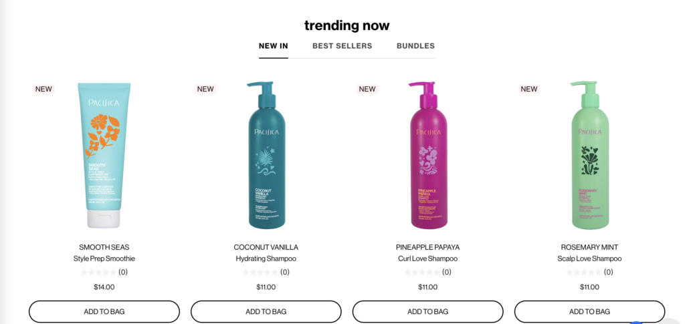
Task: Click the star rating under Curl Love Shampoo
Action: pyautogui.click(x=421, y=272)
